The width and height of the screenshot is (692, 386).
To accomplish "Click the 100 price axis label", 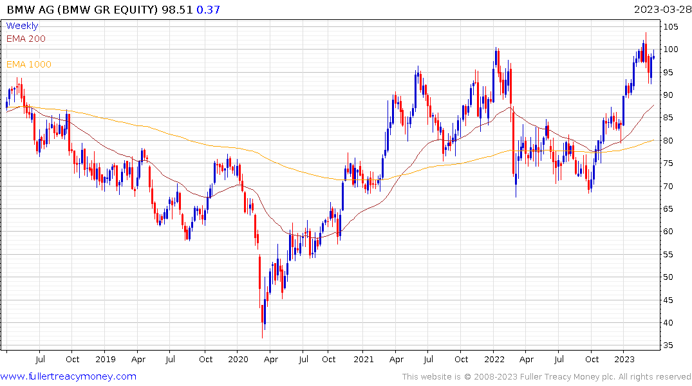I will click(670, 49).
